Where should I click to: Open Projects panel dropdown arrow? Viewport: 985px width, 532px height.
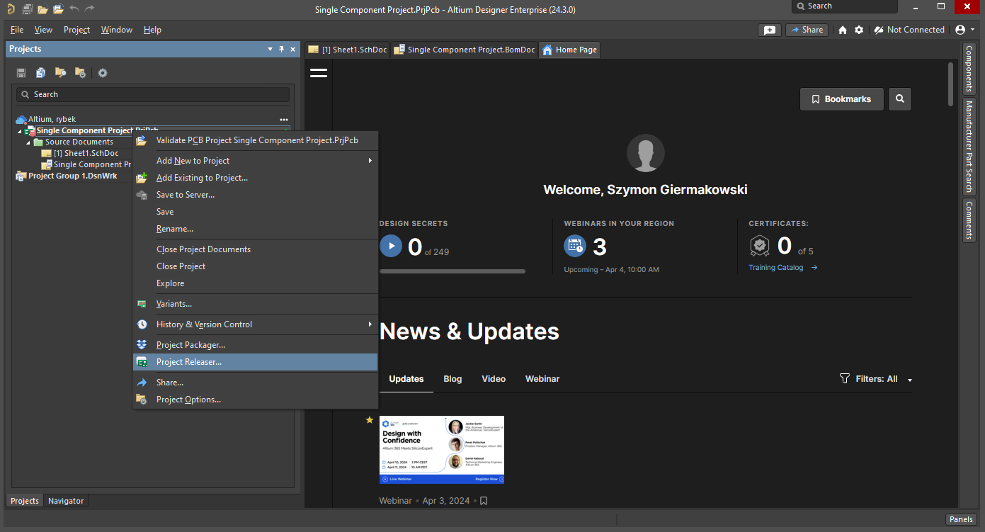pos(270,49)
